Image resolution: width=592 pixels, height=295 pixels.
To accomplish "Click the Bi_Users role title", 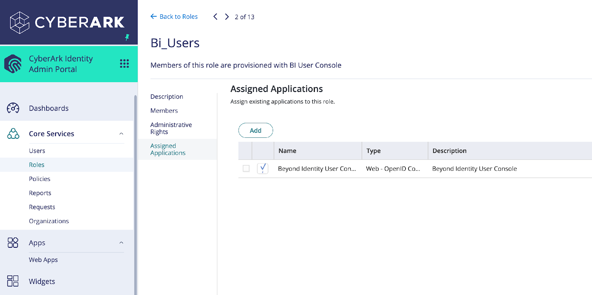I will click(x=175, y=43).
